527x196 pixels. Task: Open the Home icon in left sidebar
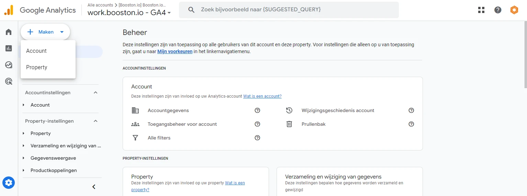click(9, 32)
